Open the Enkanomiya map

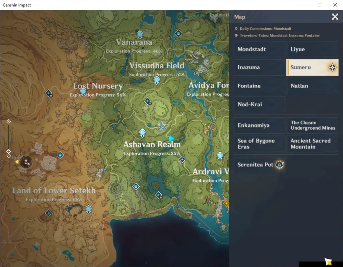[260, 125]
